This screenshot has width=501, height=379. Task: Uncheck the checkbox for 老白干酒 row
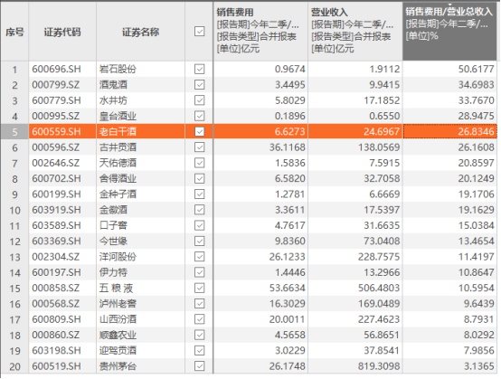point(199,131)
